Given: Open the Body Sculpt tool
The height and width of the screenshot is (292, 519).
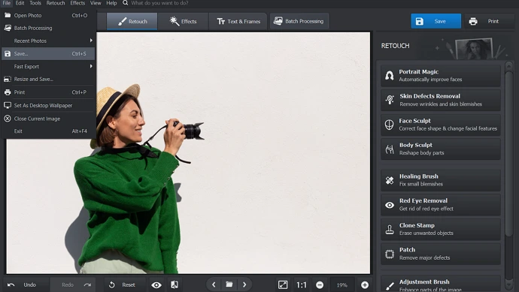Looking at the screenshot, I should tap(441, 149).
